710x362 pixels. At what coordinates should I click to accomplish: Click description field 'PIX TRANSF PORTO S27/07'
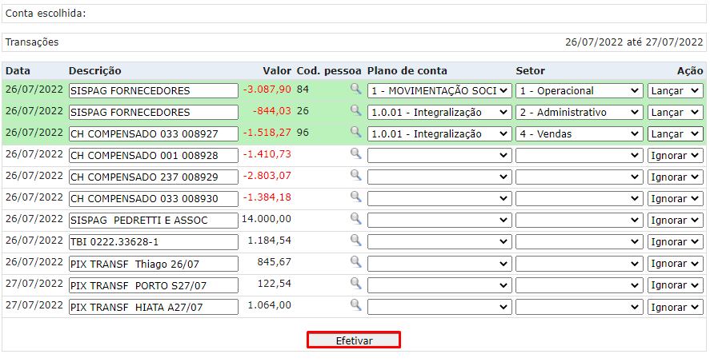click(x=154, y=285)
